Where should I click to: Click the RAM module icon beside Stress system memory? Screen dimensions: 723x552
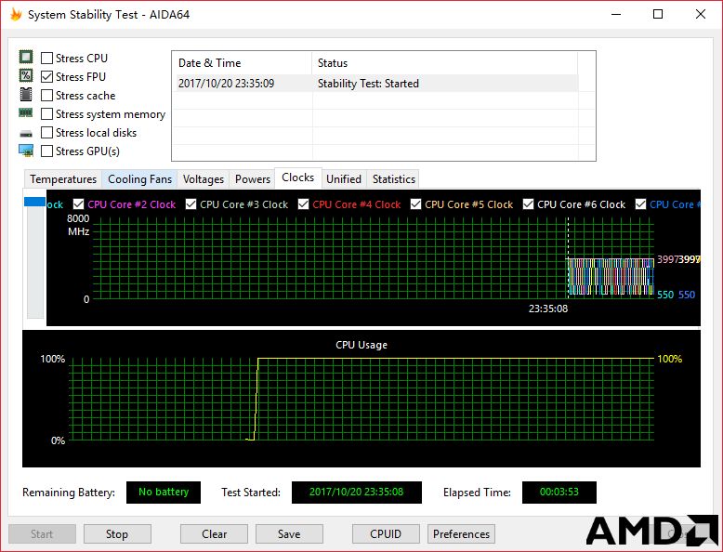[26, 112]
